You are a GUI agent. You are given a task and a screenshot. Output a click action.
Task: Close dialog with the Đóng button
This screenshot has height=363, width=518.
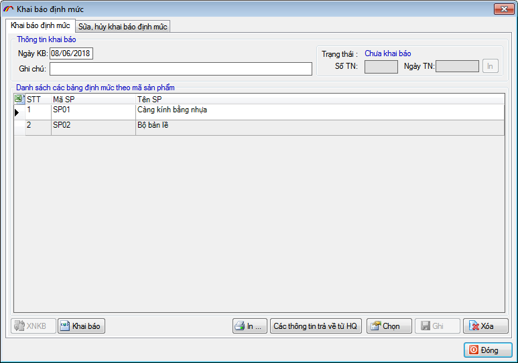(x=488, y=350)
